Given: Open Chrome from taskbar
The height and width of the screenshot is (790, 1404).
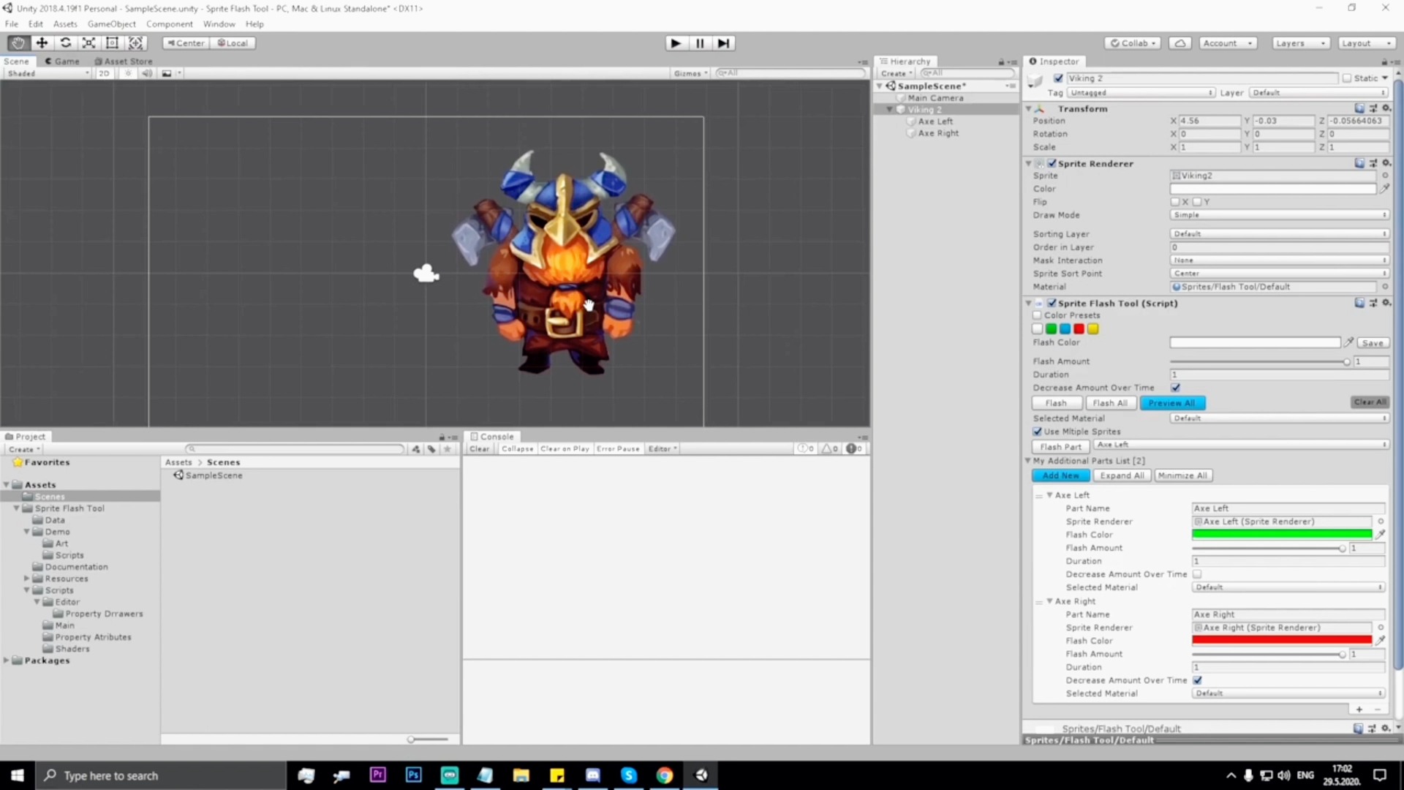Looking at the screenshot, I should [664, 775].
